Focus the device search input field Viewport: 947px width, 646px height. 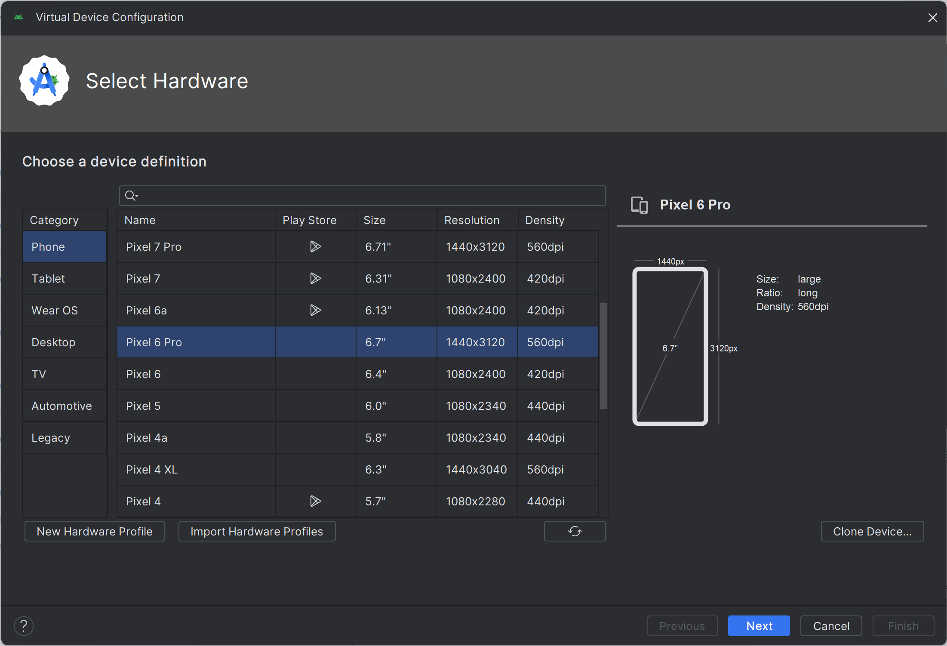370,196
